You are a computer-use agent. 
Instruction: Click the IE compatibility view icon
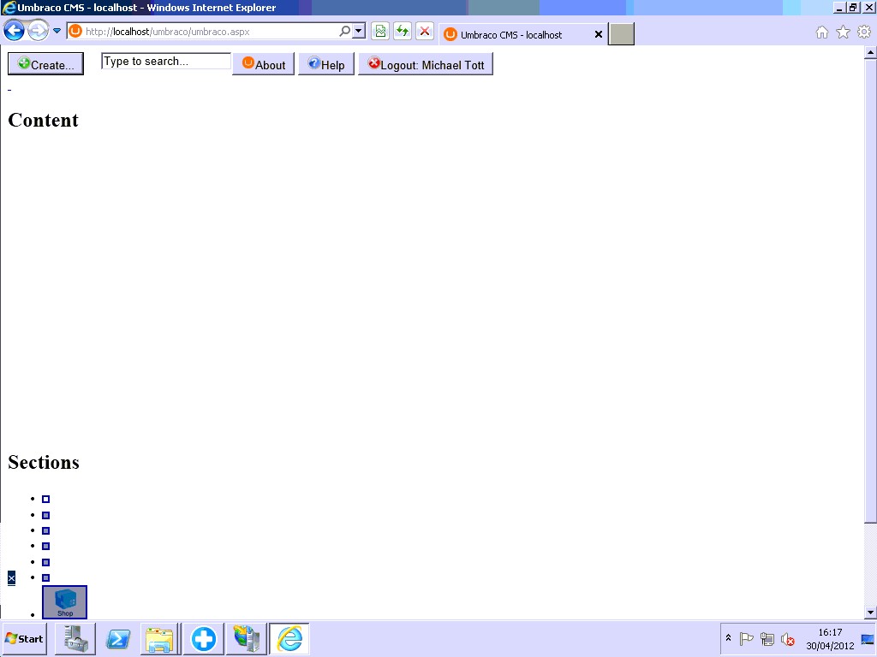click(x=380, y=32)
